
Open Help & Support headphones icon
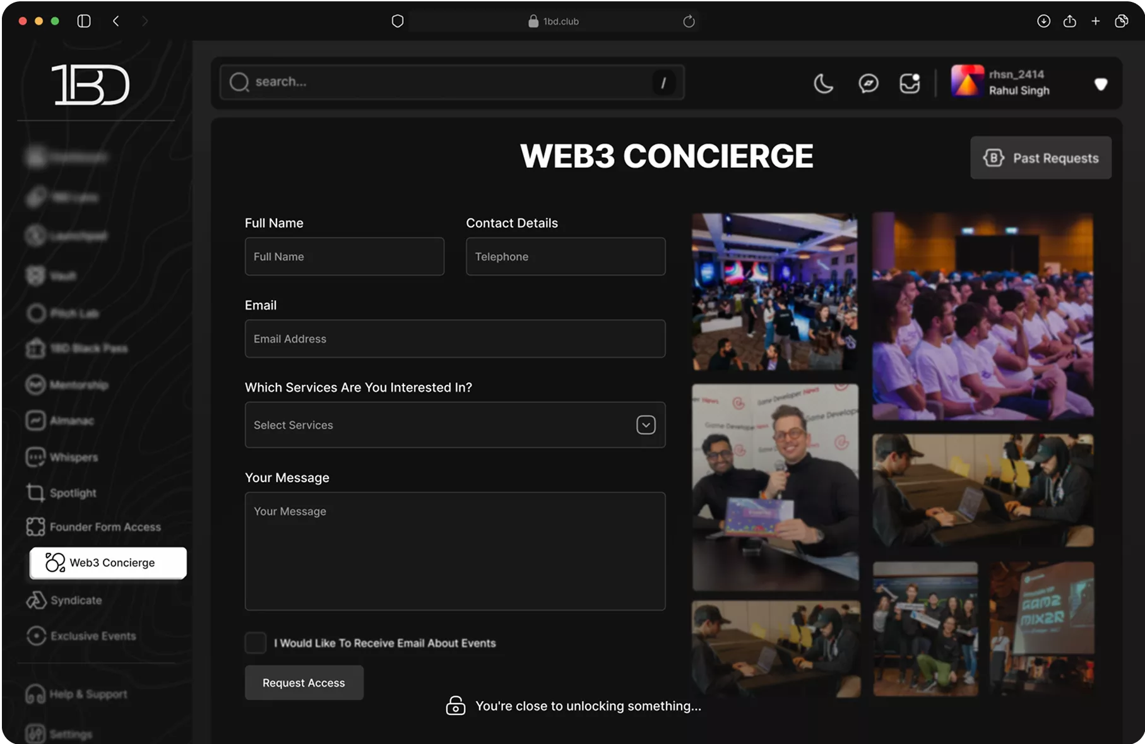coord(35,694)
